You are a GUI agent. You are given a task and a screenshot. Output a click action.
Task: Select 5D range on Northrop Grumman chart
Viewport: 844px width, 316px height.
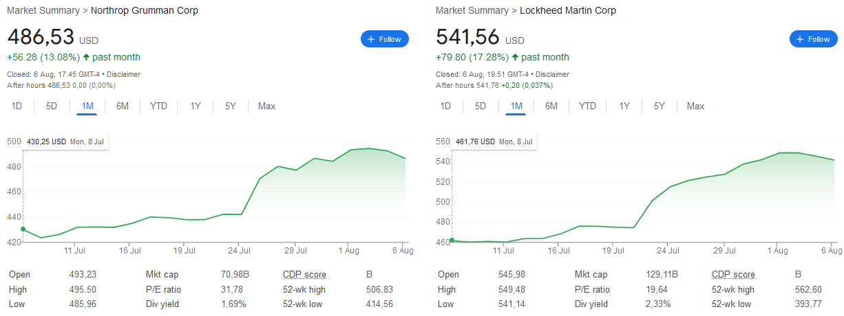click(52, 106)
